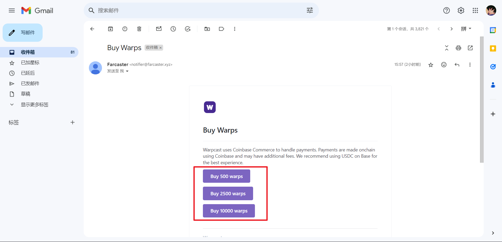Archive this email
The image size is (502, 242).
click(x=110, y=29)
